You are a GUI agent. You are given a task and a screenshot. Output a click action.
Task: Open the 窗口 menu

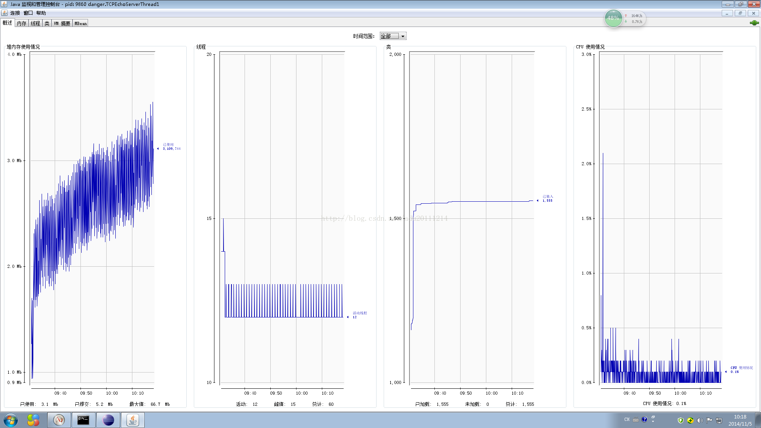28,13
